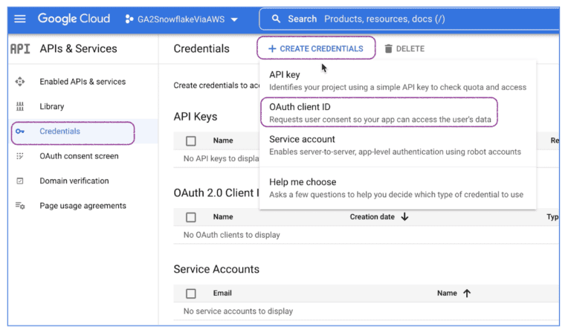Sort by Creation date column

[x=372, y=217]
